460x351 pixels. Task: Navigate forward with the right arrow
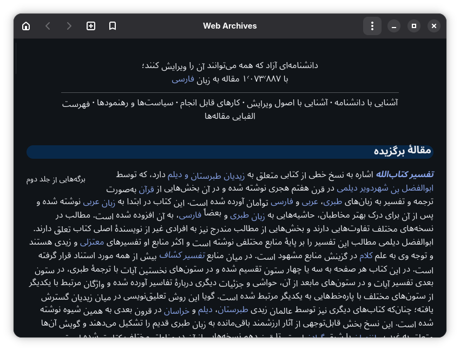69,26
